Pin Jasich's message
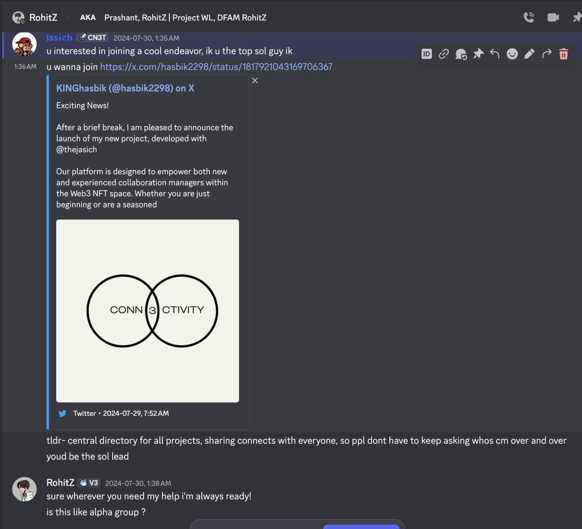582x529 pixels. pos(478,54)
